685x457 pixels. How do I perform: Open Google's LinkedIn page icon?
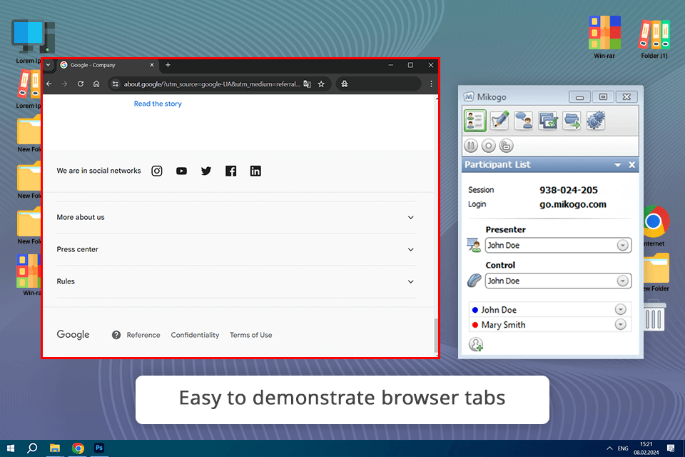click(255, 171)
